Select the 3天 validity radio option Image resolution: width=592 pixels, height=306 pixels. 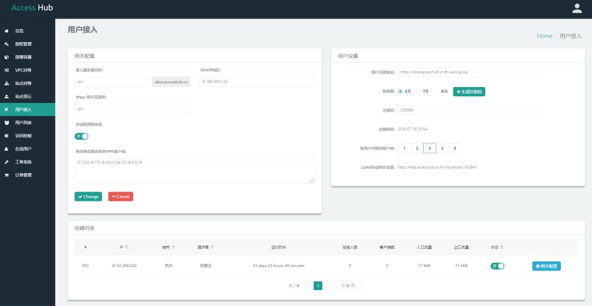coord(401,91)
